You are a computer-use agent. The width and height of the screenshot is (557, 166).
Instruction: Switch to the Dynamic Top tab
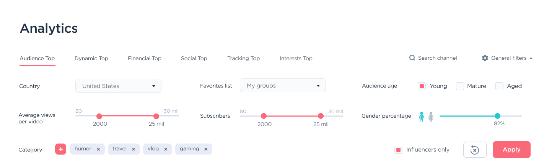click(x=91, y=58)
